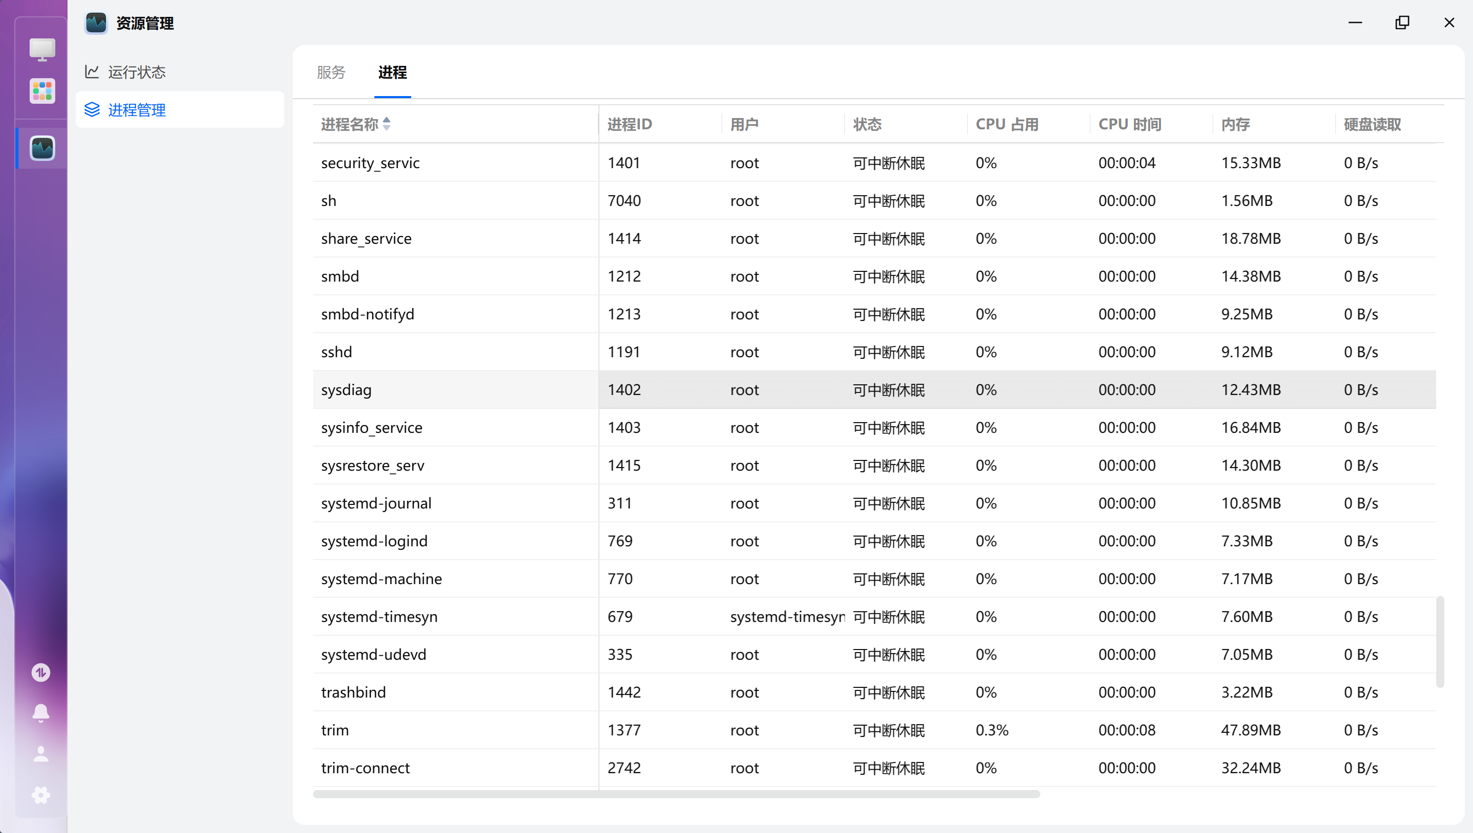This screenshot has height=833, width=1473.
Task: Open the user account icon
Action: (x=40, y=753)
